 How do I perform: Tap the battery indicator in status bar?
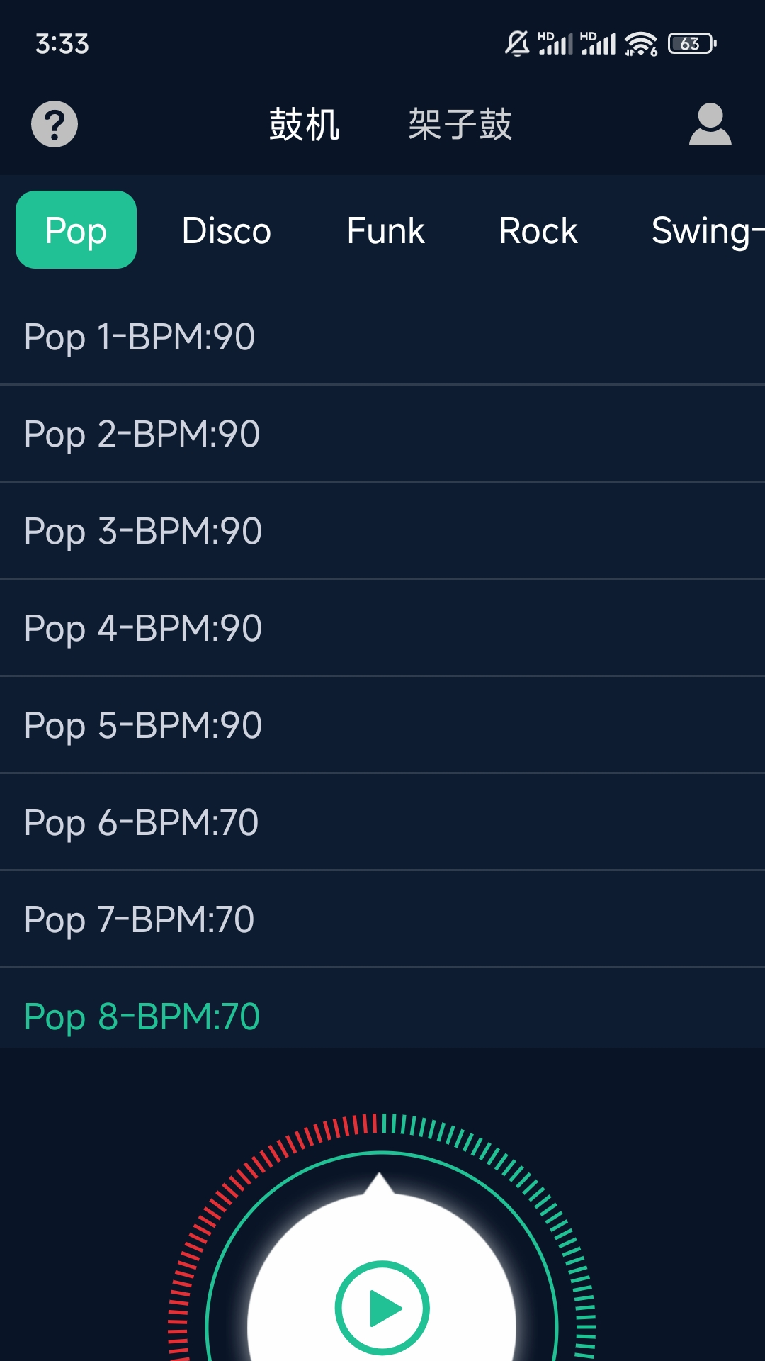pyautogui.click(x=692, y=44)
